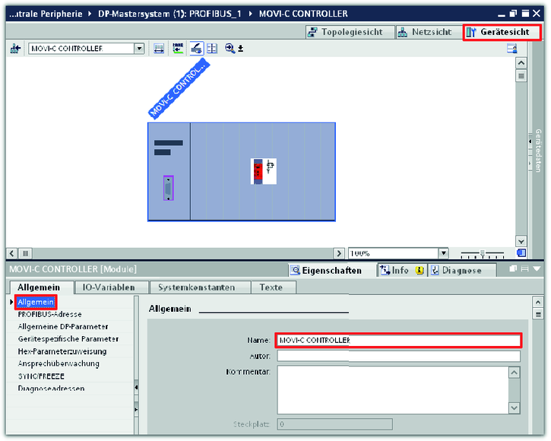Open the Topologiesicht view

point(348,32)
